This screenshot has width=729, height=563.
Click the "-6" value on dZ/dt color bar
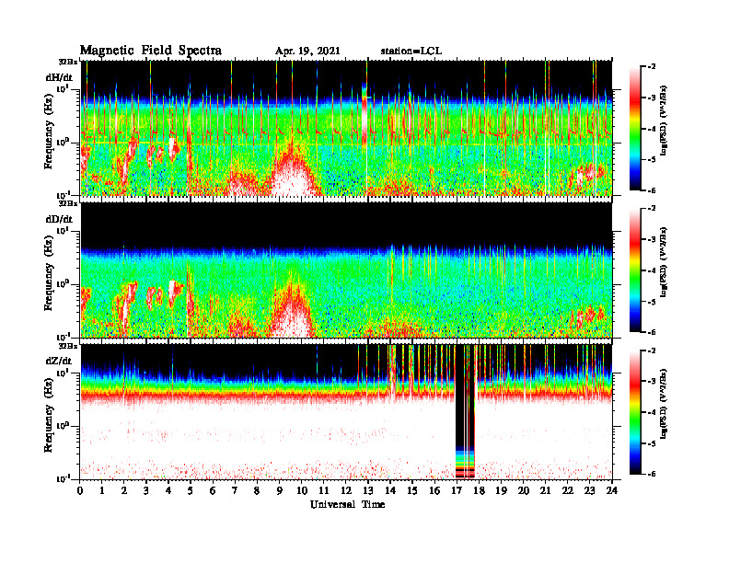651,474
